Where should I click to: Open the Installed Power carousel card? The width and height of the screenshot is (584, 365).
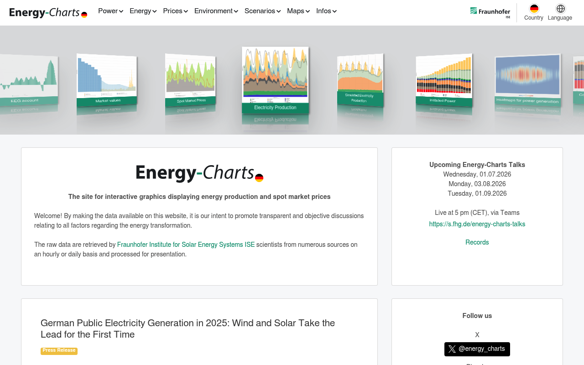(443, 81)
